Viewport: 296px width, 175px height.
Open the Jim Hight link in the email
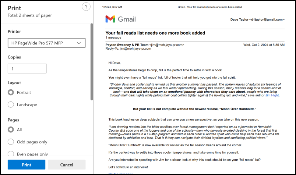point(272,96)
